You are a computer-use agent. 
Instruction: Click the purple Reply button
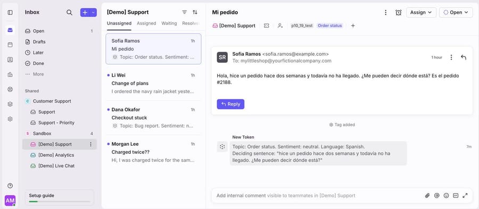coord(230,104)
